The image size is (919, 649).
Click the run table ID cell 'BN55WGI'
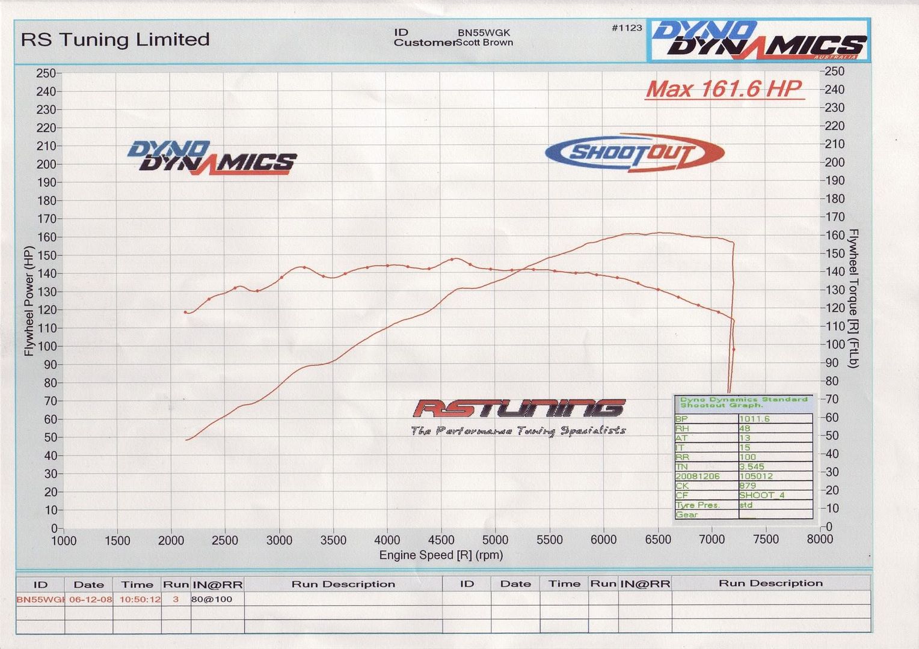(40, 599)
